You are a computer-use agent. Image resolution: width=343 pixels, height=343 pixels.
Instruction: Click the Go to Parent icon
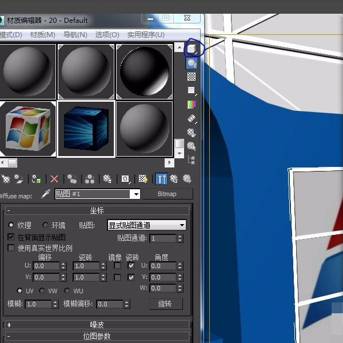click(x=174, y=179)
